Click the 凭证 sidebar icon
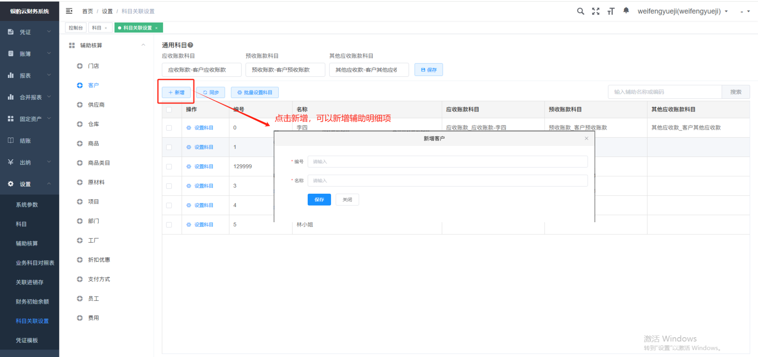This screenshot has width=758, height=357. click(x=11, y=32)
